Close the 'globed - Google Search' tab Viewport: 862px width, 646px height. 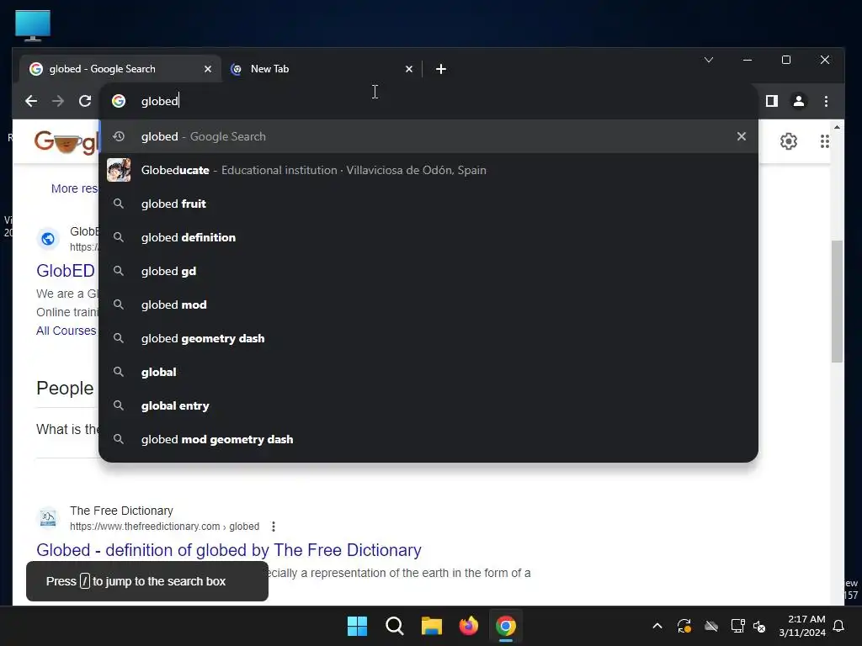pyautogui.click(x=208, y=69)
